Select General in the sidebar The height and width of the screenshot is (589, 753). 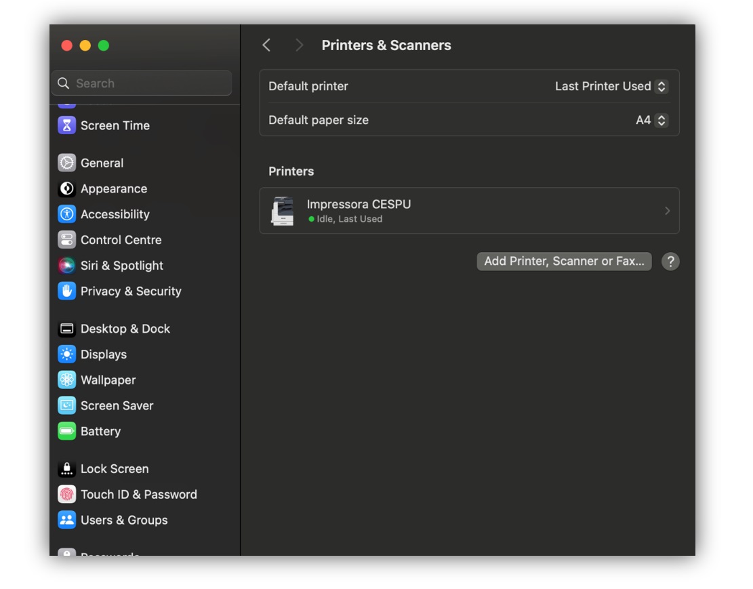coord(102,163)
